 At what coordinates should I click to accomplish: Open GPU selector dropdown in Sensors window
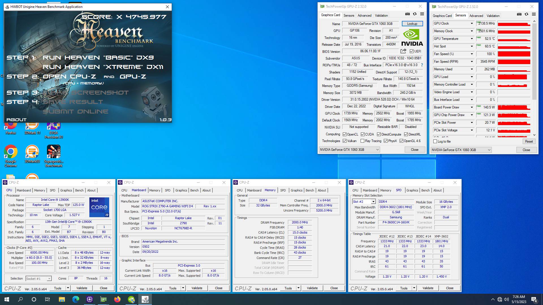[461, 150]
